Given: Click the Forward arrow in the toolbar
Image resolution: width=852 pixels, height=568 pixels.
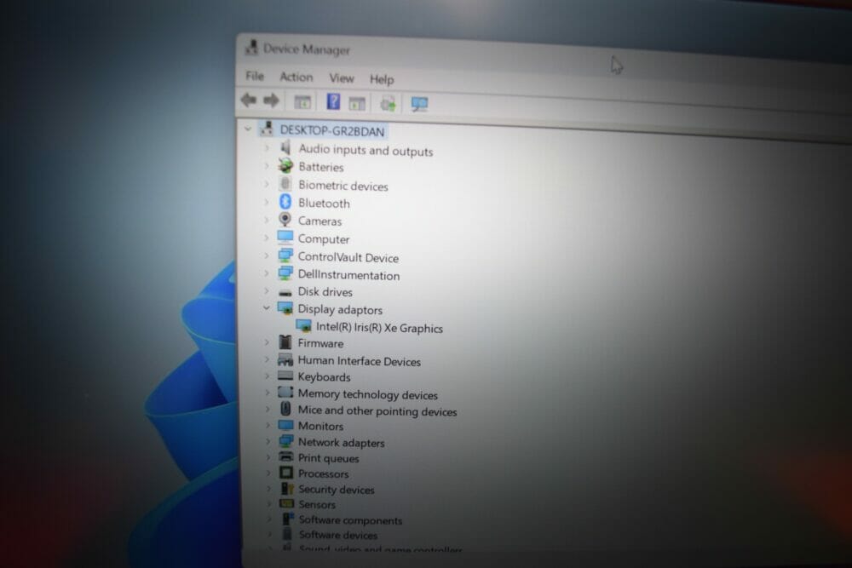Looking at the screenshot, I should pos(271,100).
